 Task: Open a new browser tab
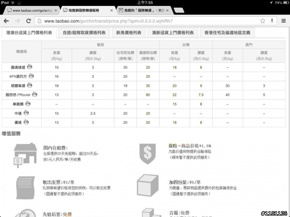coord(179,10)
